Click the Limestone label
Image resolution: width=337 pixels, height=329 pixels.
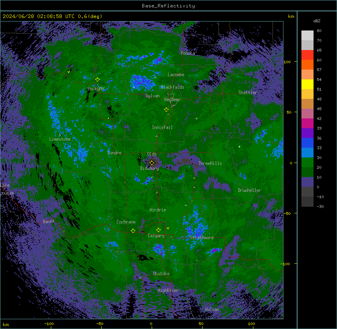point(60,139)
